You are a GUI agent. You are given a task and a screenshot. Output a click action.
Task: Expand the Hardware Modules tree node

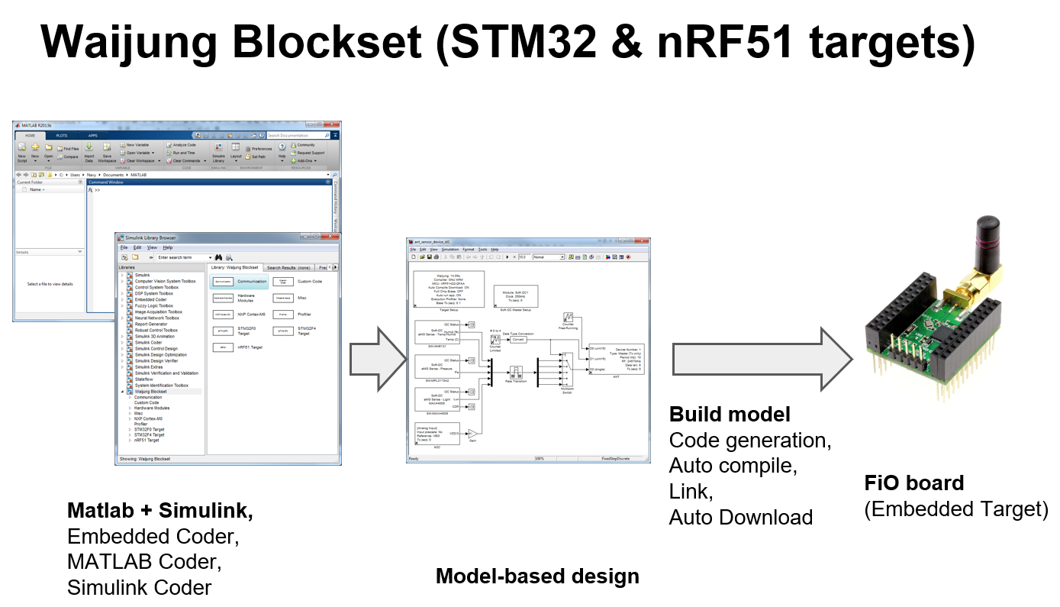[130, 408]
